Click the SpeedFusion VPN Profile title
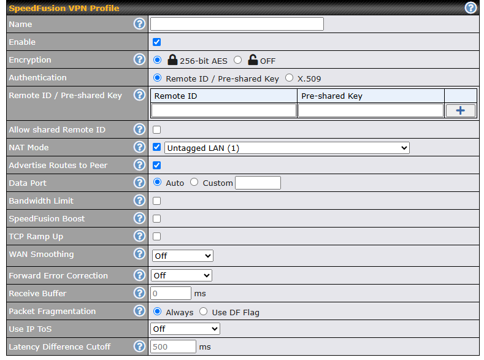Screen dimensions: 484x360 coord(64,8)
